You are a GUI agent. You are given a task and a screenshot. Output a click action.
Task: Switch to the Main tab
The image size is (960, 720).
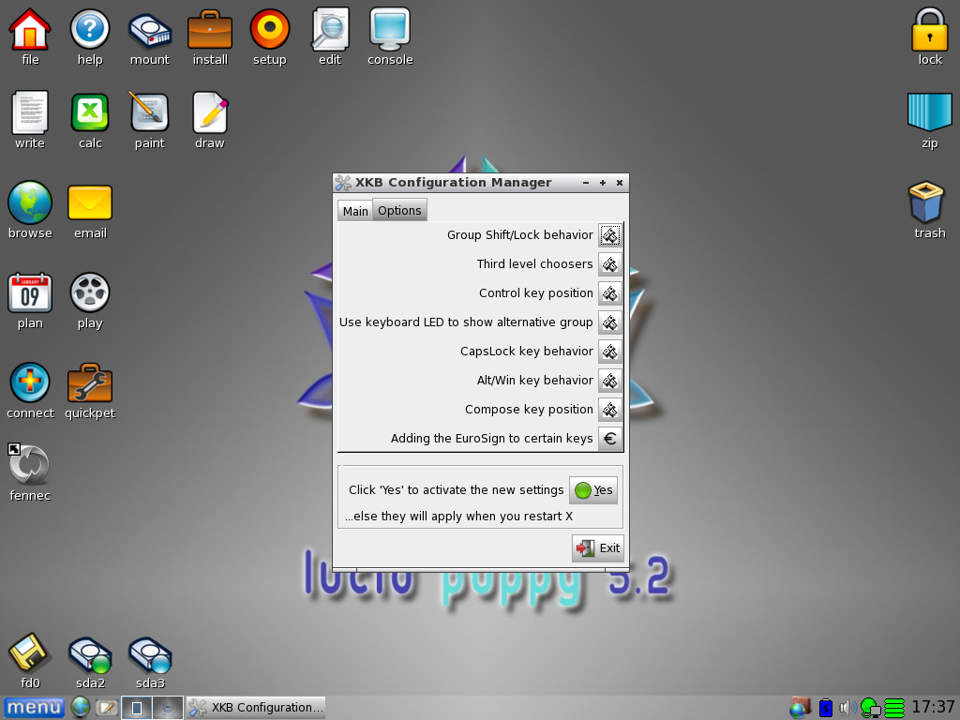355,211
